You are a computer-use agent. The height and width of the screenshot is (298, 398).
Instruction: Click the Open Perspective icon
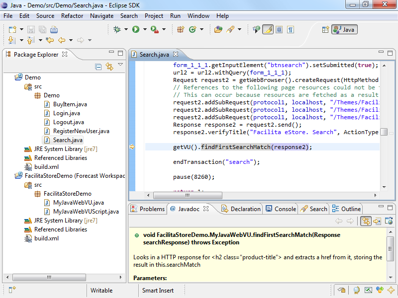pos(325,30)
